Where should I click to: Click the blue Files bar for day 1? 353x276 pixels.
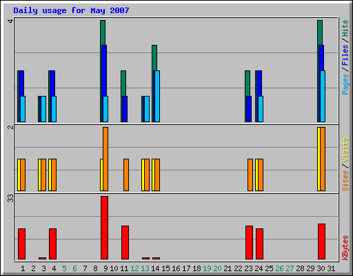point(21,83)
